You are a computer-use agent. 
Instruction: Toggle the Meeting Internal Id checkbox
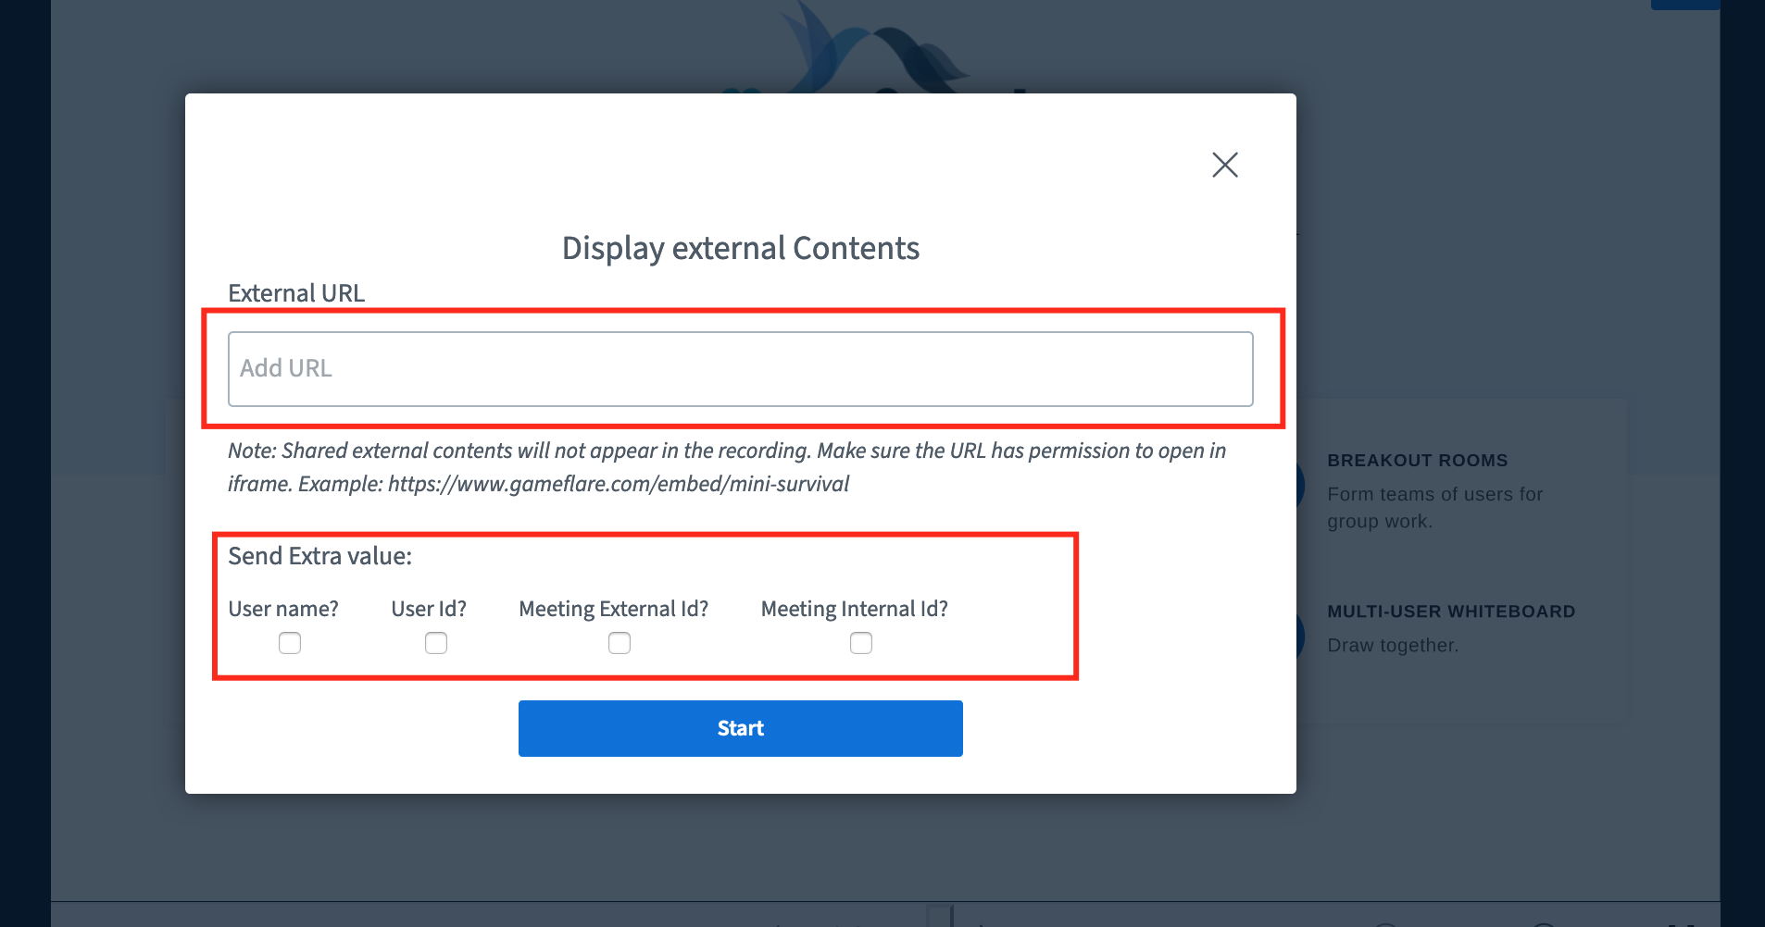pos(861,643)
